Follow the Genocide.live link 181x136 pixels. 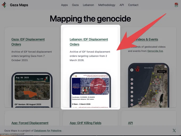point(155,51)
